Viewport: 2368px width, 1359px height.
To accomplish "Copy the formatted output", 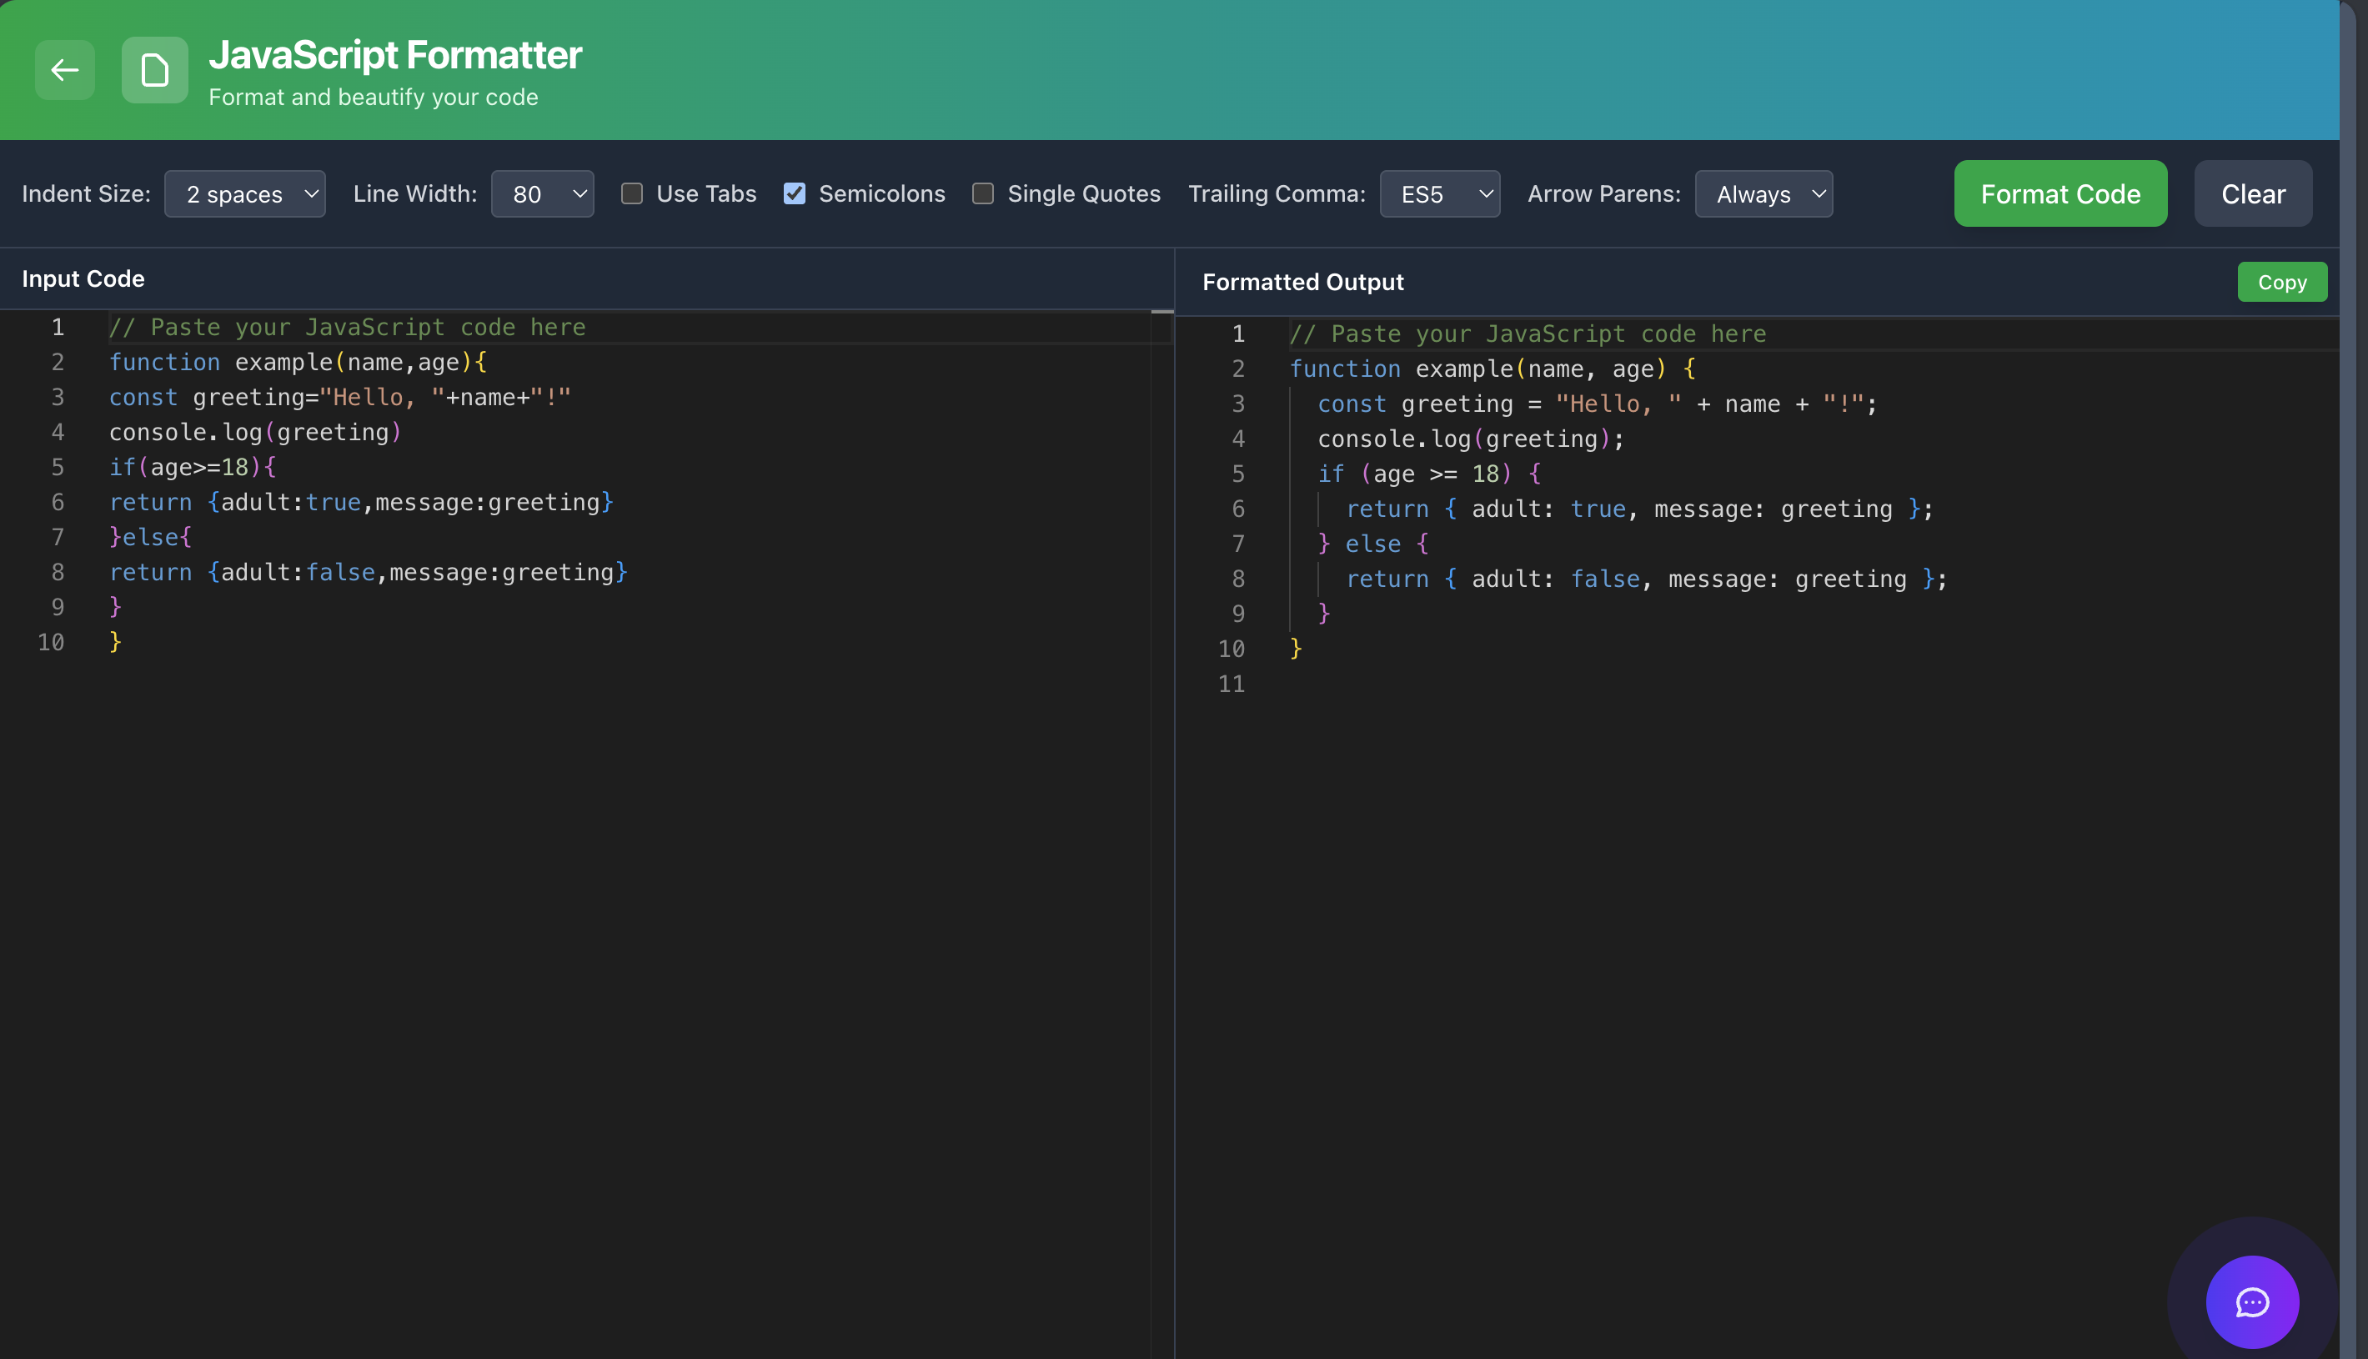I will tap(2282, 281).
